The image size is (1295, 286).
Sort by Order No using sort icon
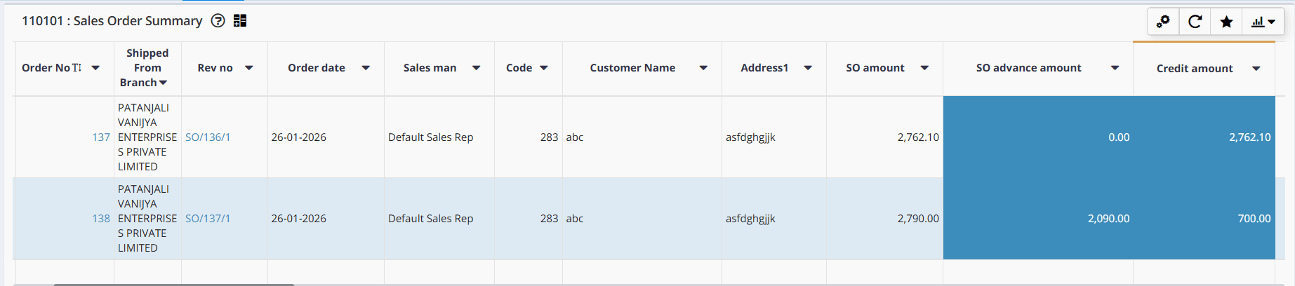tap(77, 68)
